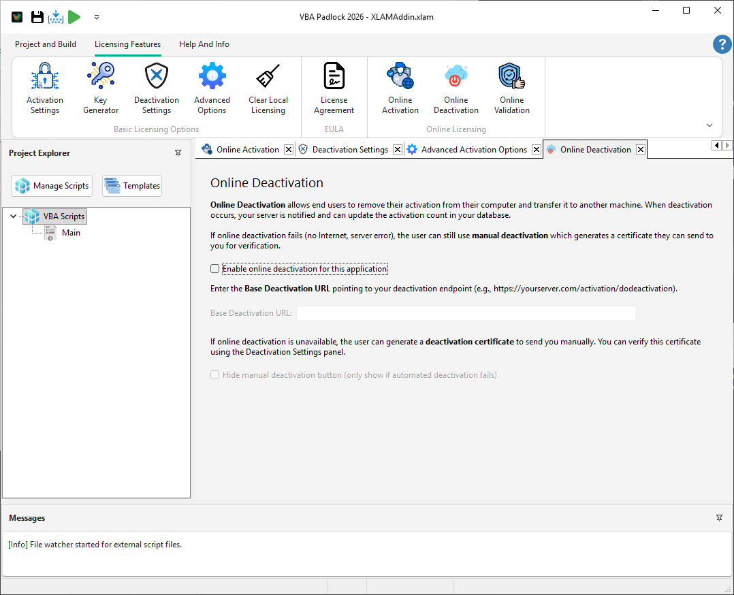Click the Save icon in the toolbar

tap(37, 16)
